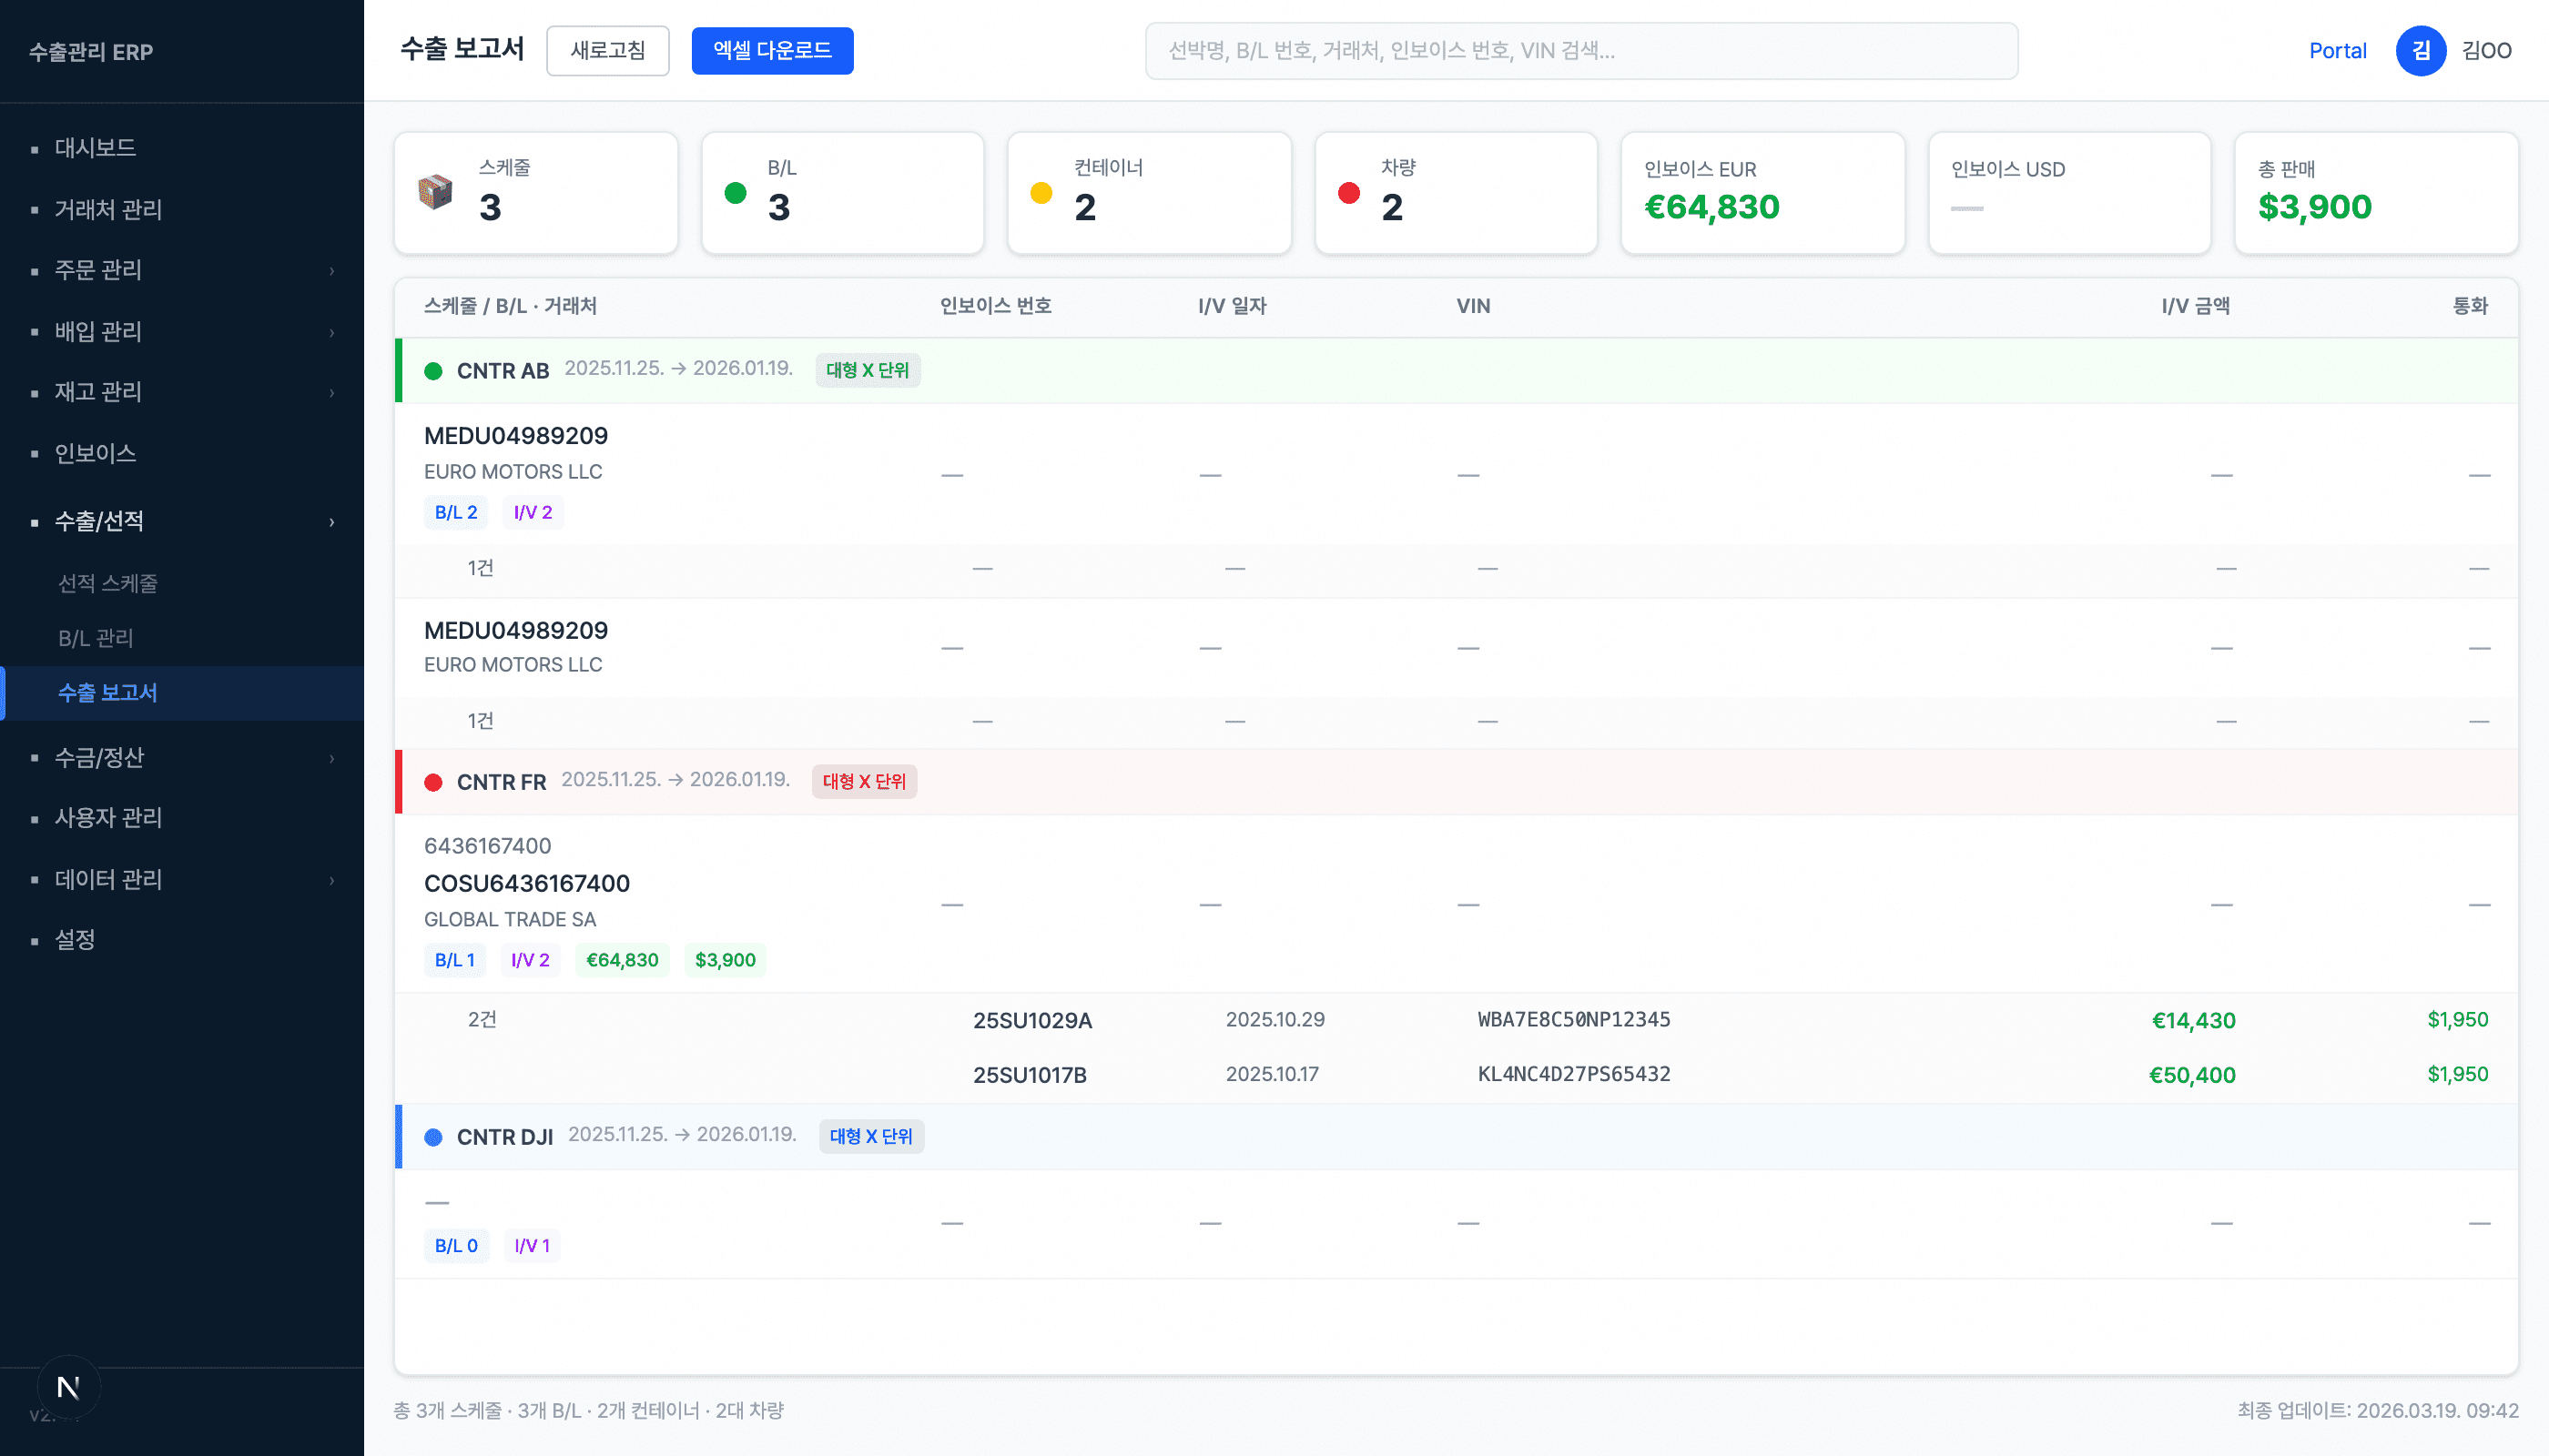Click green status dot beside CNTR AB
The height and width of the screenshot is (1456, 2549).
[x=433, y=371]
